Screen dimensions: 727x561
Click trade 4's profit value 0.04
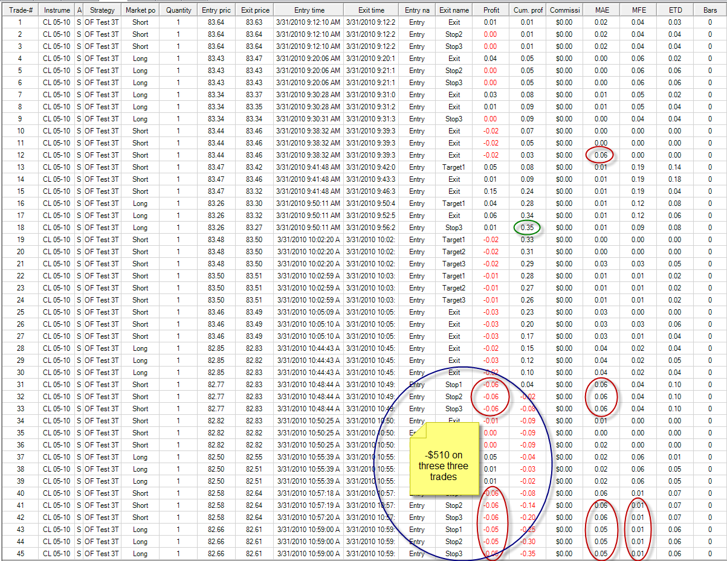[x=491, y=59]
